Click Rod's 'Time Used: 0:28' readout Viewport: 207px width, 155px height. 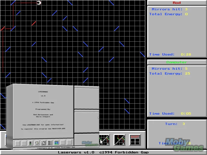coord(170,55)
